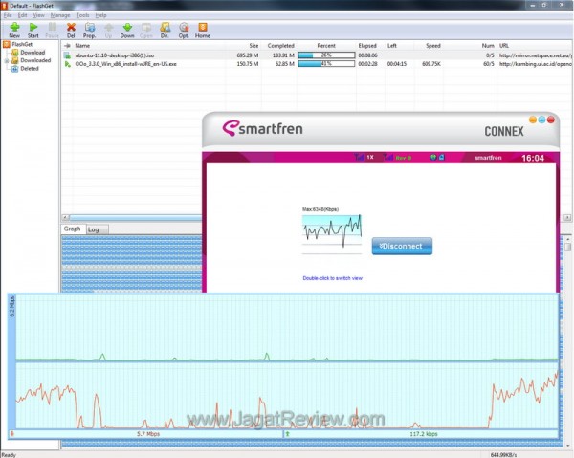Viewport: 574px width, 458px height.
Task: Click the Up arrow toolbar icon
Action: click(x=109, y=27)
